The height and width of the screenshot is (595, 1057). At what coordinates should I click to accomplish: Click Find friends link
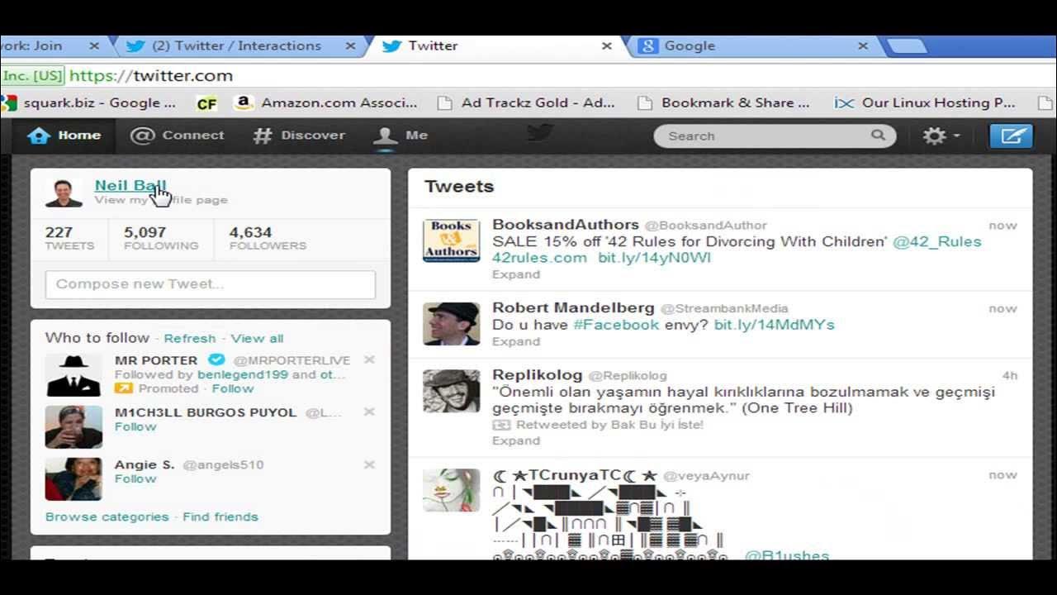click(x=220, y=516)
